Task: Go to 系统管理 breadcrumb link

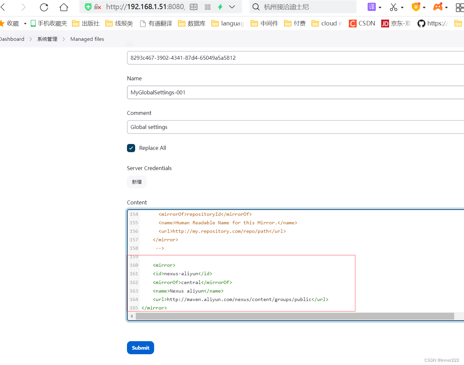Action: 47,39
